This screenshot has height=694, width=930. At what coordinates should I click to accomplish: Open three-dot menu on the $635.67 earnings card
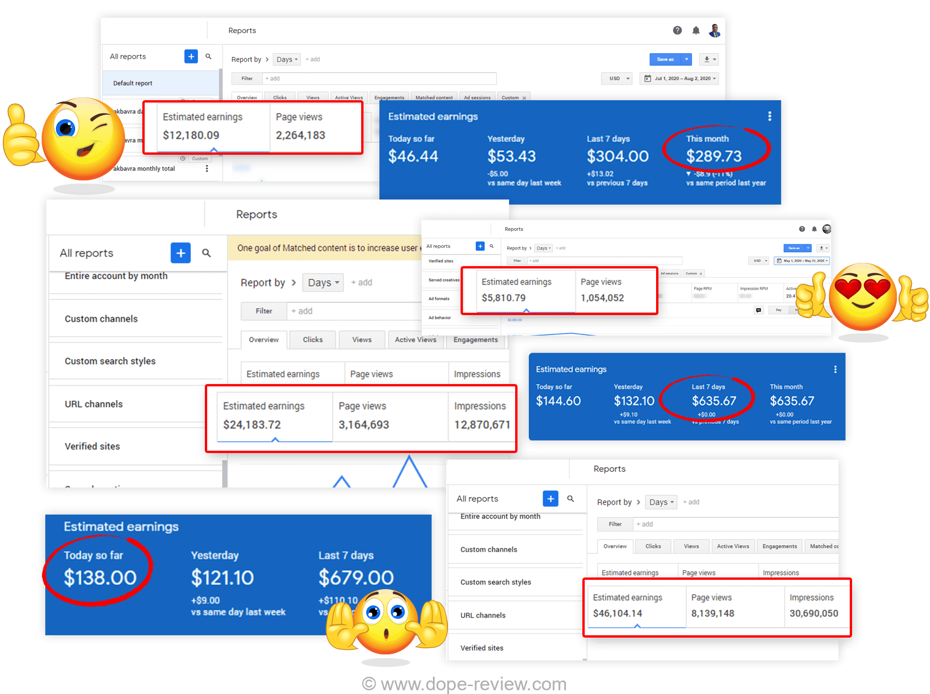point(835,369)
